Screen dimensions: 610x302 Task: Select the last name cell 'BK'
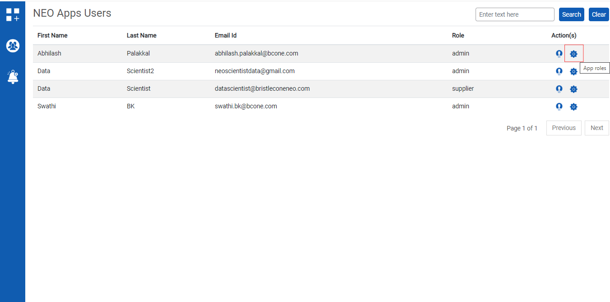(x=131, y=106)
